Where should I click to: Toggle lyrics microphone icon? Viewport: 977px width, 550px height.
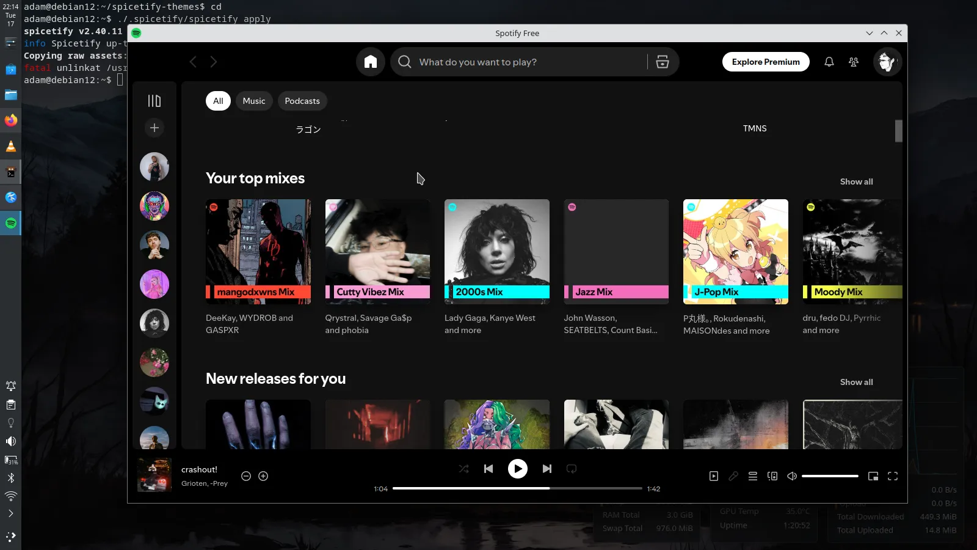pos(733,476)
